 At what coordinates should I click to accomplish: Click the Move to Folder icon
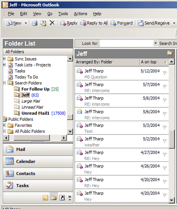click(43, 23)
